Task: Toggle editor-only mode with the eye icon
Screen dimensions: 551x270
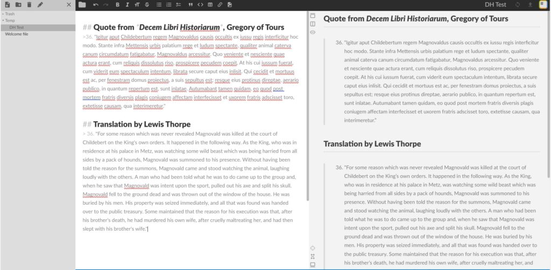Action: click(x=313, y=32)
